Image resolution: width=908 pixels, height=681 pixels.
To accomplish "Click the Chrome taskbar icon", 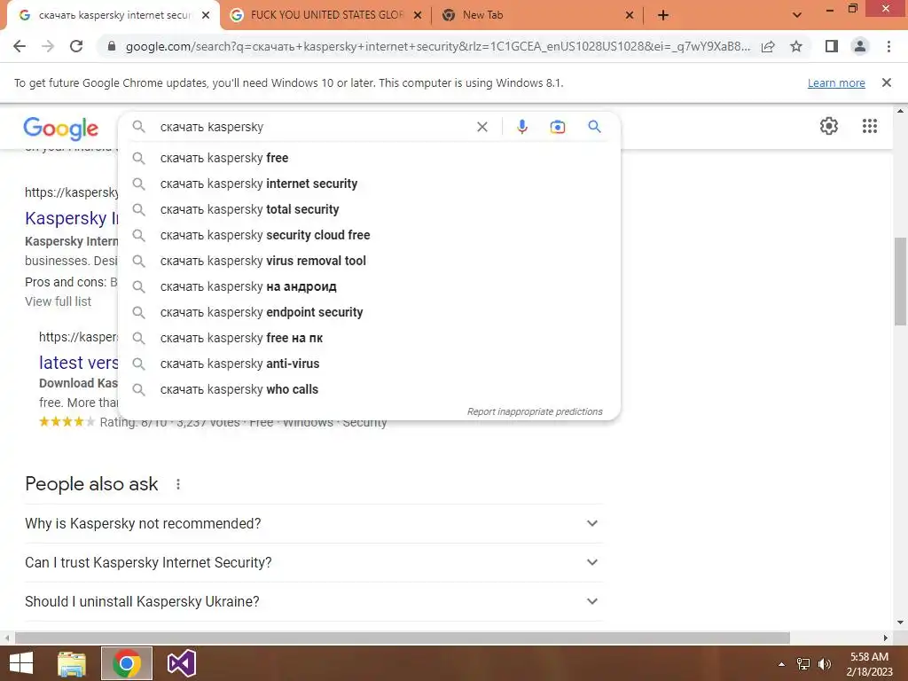I will click(x=127, y=663).
